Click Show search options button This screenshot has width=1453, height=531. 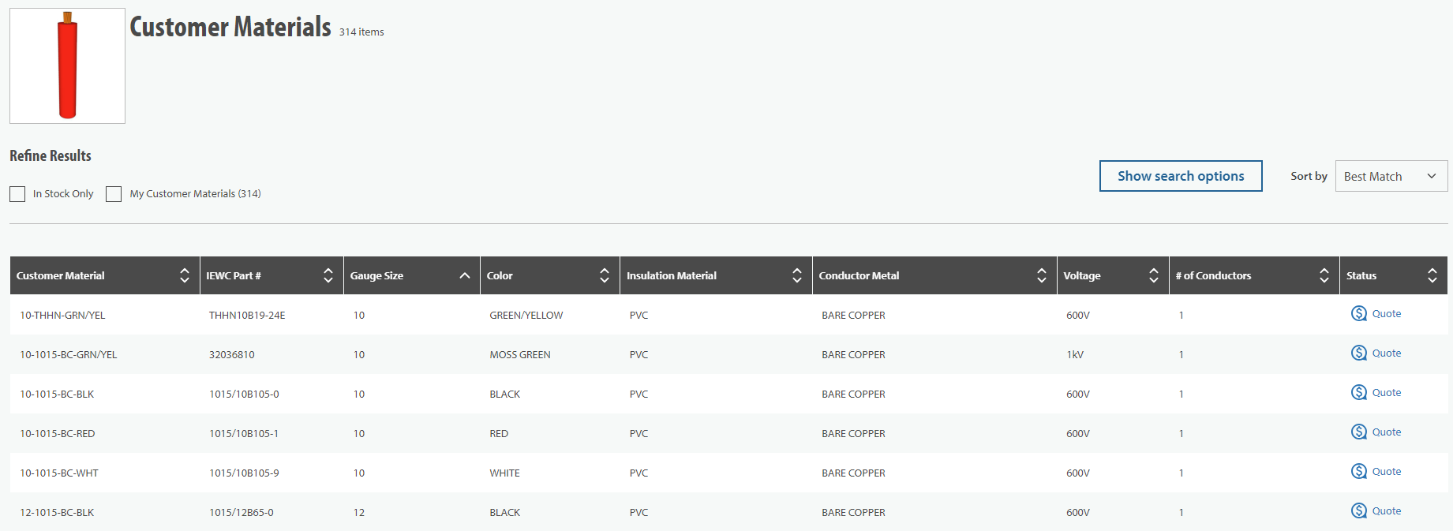[x=1180, y=176]
